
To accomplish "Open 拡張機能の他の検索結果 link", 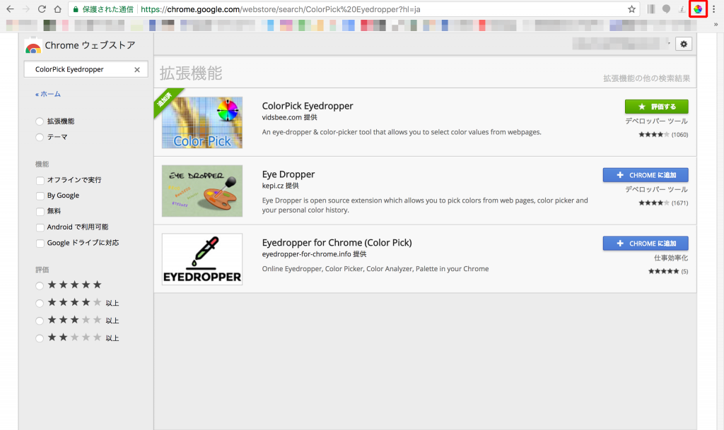I will coord(646,78).
